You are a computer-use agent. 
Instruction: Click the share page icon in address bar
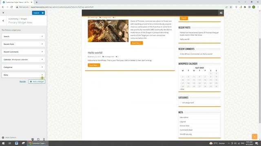pos(226,7)
